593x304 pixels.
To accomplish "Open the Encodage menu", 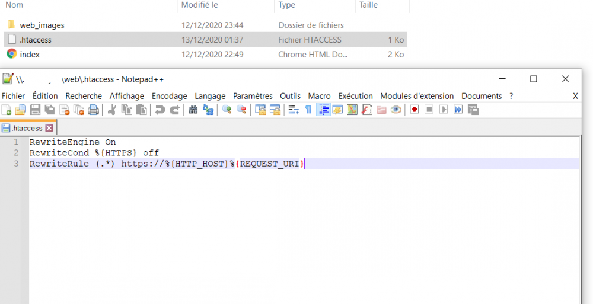I will [170, 96].
